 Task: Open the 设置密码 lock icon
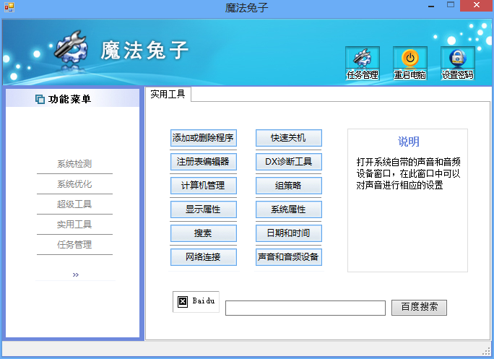click(457, 63)
